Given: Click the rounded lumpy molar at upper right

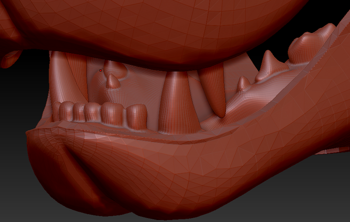Looking at the screenshot, I should [x=311, y=44].
